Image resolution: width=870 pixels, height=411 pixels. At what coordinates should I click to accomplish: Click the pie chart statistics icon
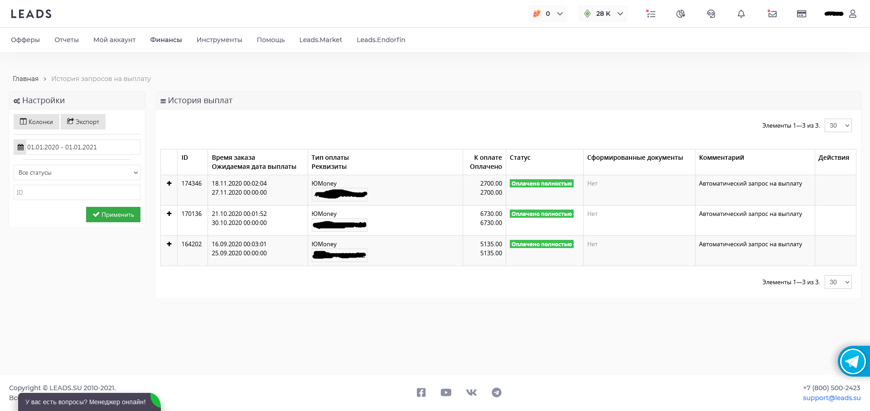tap(681, 14)
